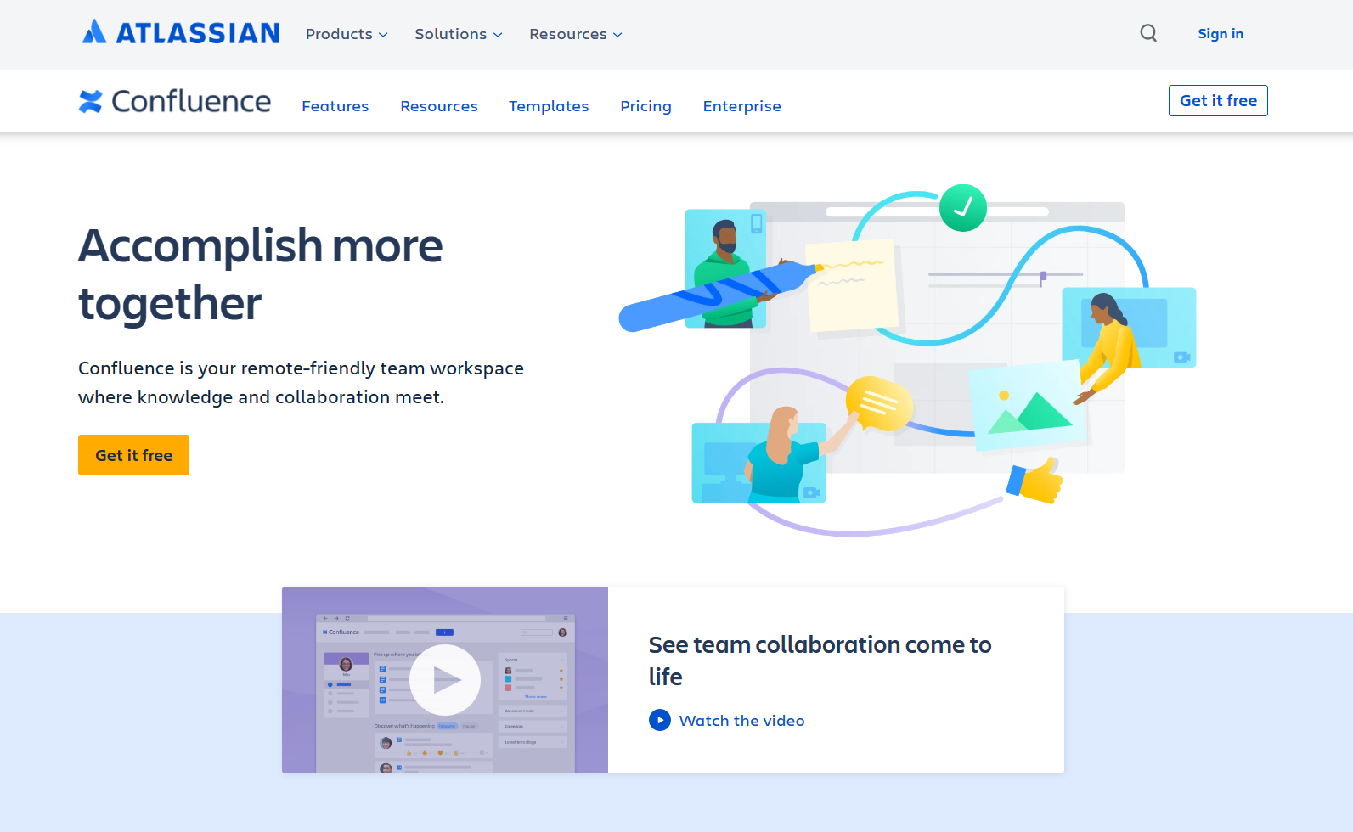Viewport: 1353px width, 832px height.
Task: Expand the Products dropdown menu
Action: [x=347, y=34]
